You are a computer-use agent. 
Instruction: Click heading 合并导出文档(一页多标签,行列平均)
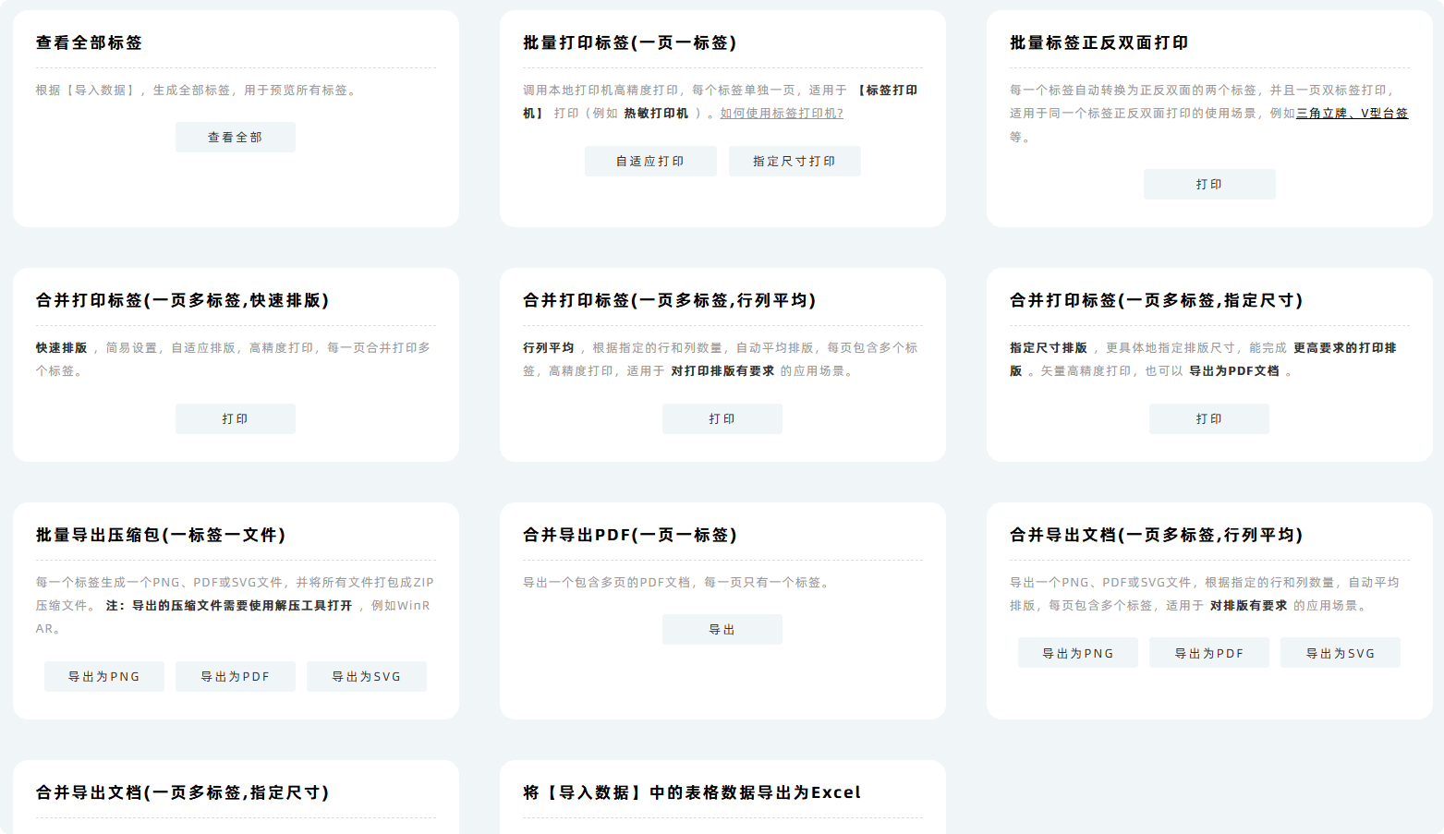point(1157,535)
